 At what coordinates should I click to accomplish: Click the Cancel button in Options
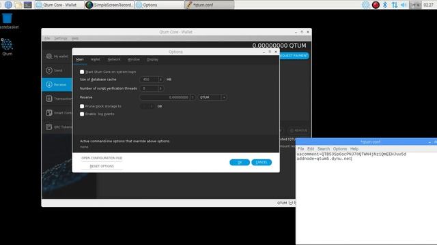[x=262, y=163]
